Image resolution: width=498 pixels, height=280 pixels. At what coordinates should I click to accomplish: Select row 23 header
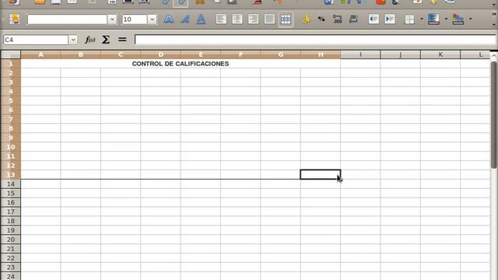click(x=11, y=267)
